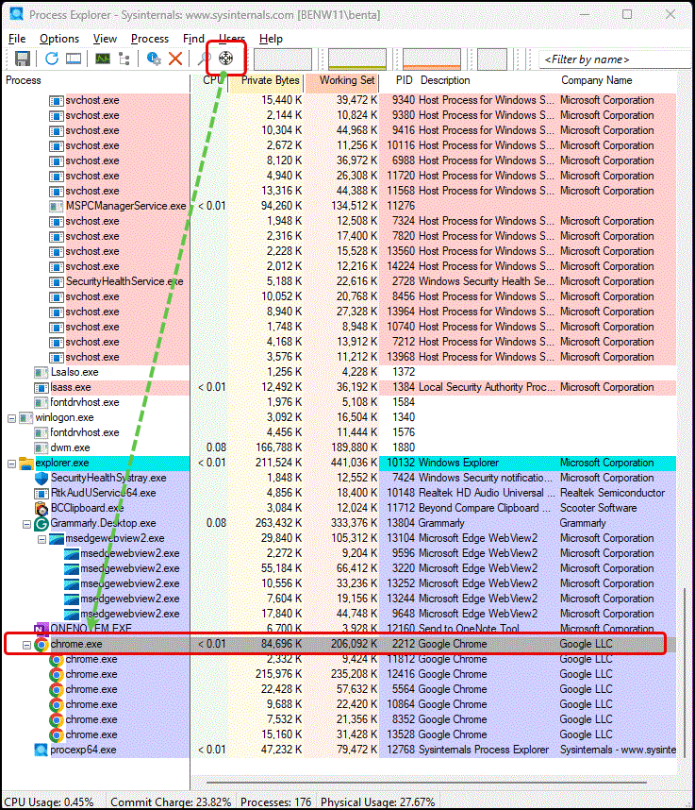Click the 166,788 K private bytes value
Viewport: 695px width, 810px height.
pyautogui.click(x=278, y=447)
